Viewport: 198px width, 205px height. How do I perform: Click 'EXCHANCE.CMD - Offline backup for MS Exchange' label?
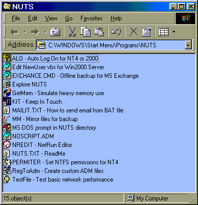(x=75, y=76)
